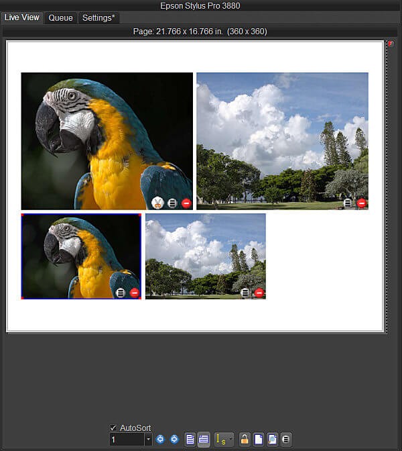The width and height of the screenshot is (402, 451).
Task: Click the previous page arrow button
Action: (160, 439)
